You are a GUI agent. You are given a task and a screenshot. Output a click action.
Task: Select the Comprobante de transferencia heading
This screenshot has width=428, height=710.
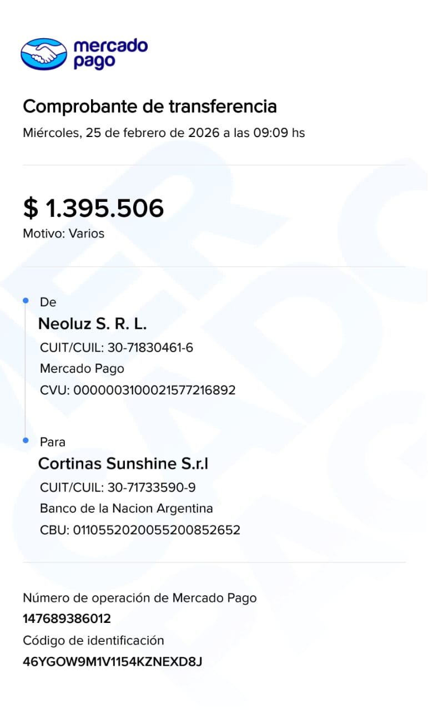(x=150, y=106)
